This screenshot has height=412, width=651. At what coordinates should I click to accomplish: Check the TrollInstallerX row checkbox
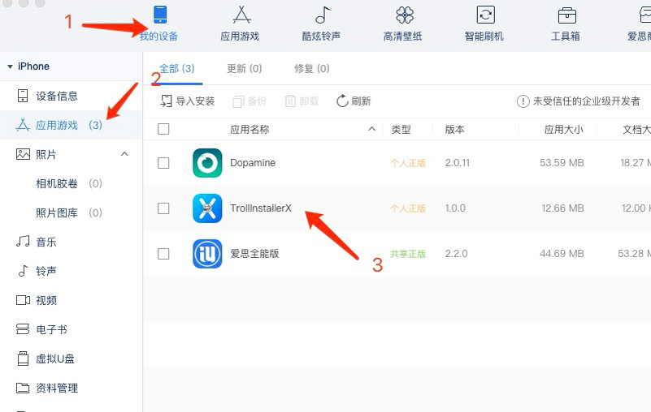163,208
